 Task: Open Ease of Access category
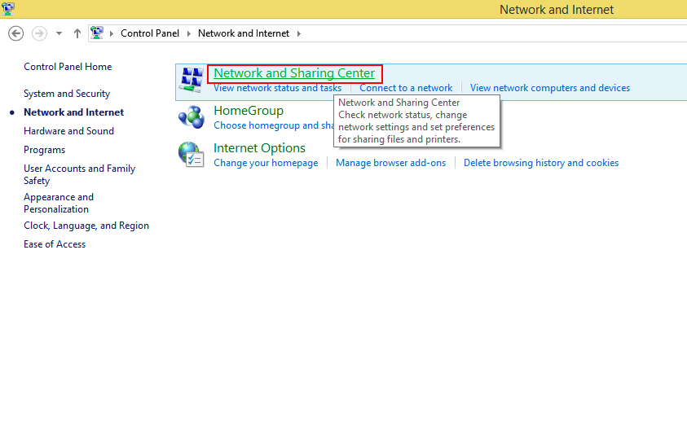tap(55, 244)
